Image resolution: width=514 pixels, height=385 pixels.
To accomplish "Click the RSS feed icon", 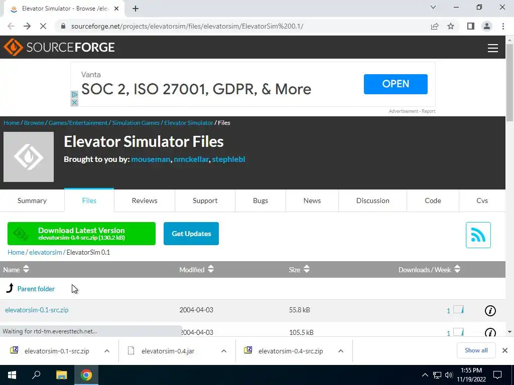I will point(478,235).
